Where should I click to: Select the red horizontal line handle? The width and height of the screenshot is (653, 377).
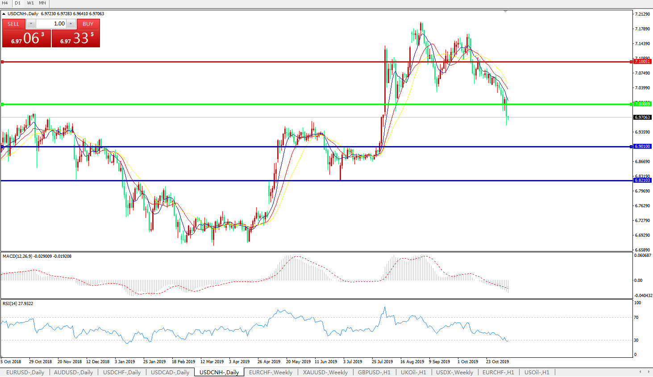2,62
